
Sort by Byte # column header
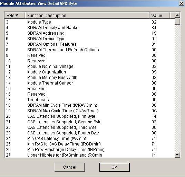pyautogui.click(x=14, y=15)
